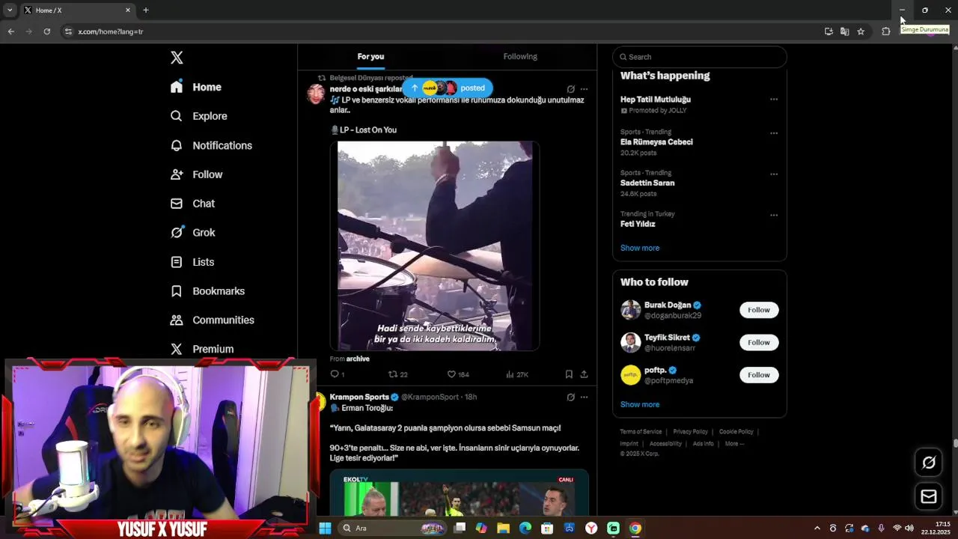
Task: Open more options for Ela Rümeysa Cebeci
Action: (774, 133)
